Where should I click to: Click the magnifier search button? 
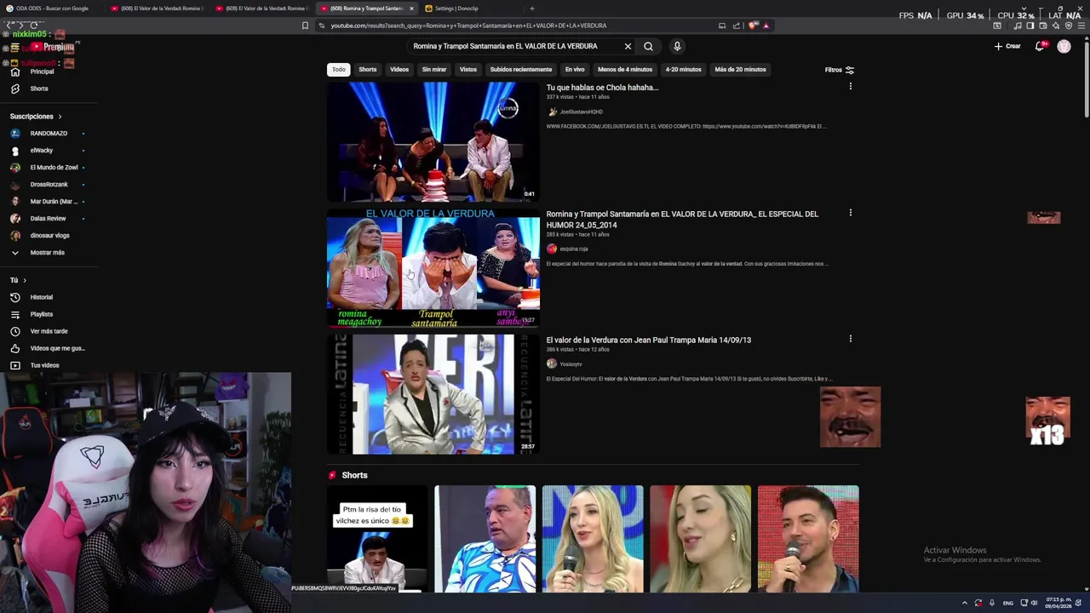[x=648, y=46]
